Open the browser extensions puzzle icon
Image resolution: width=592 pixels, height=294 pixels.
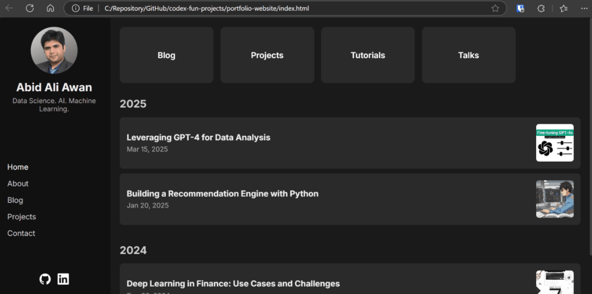(541, 8)
